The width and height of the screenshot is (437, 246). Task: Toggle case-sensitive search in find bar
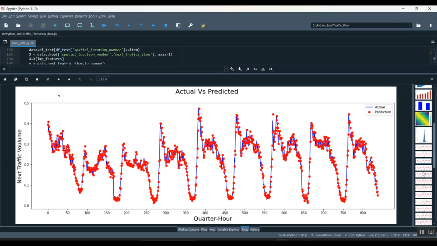[255, 69]
